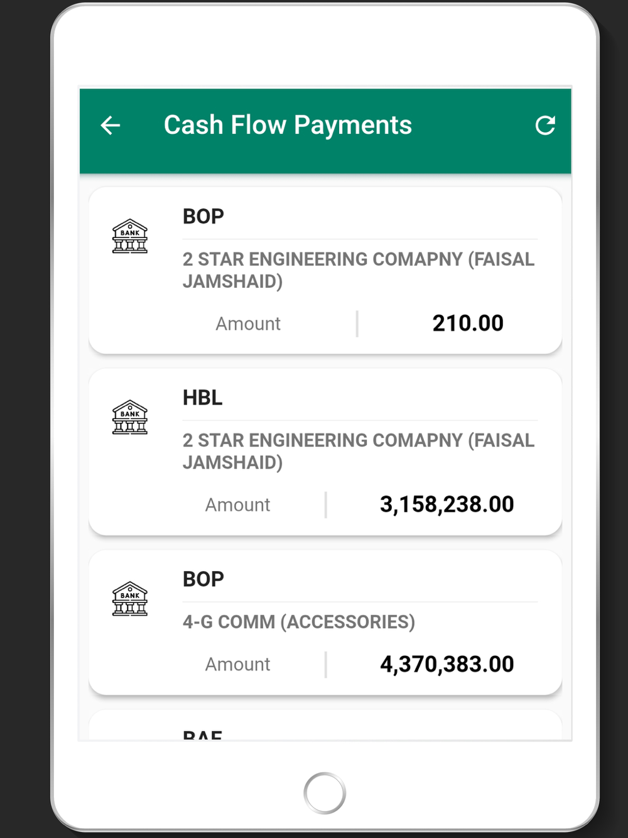Open the partially visible card at bottom
The height and width of the screenshot is (838, 628).
325,726
